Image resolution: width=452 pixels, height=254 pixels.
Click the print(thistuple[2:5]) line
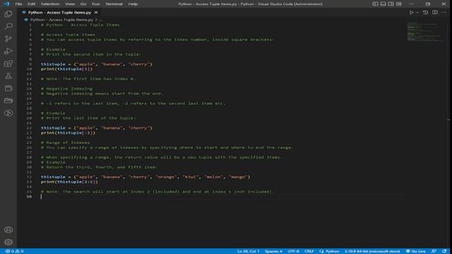(x=69, y=182)
